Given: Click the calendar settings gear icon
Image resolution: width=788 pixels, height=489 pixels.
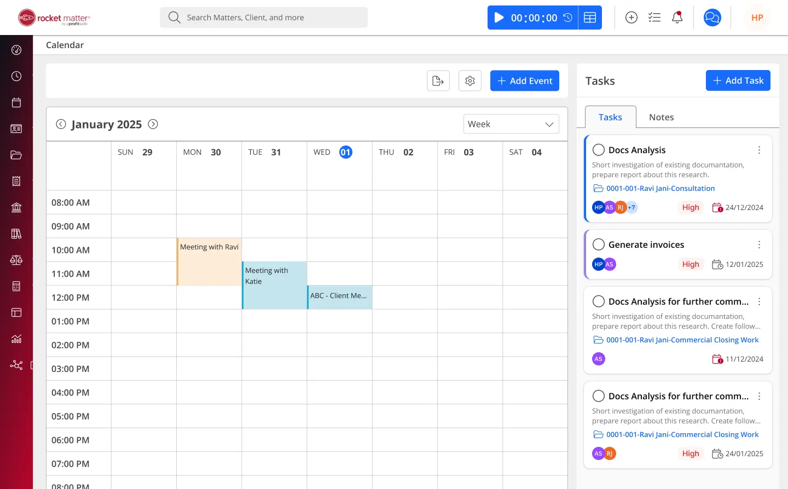Looking at the screenshot, I should [470, 81].
